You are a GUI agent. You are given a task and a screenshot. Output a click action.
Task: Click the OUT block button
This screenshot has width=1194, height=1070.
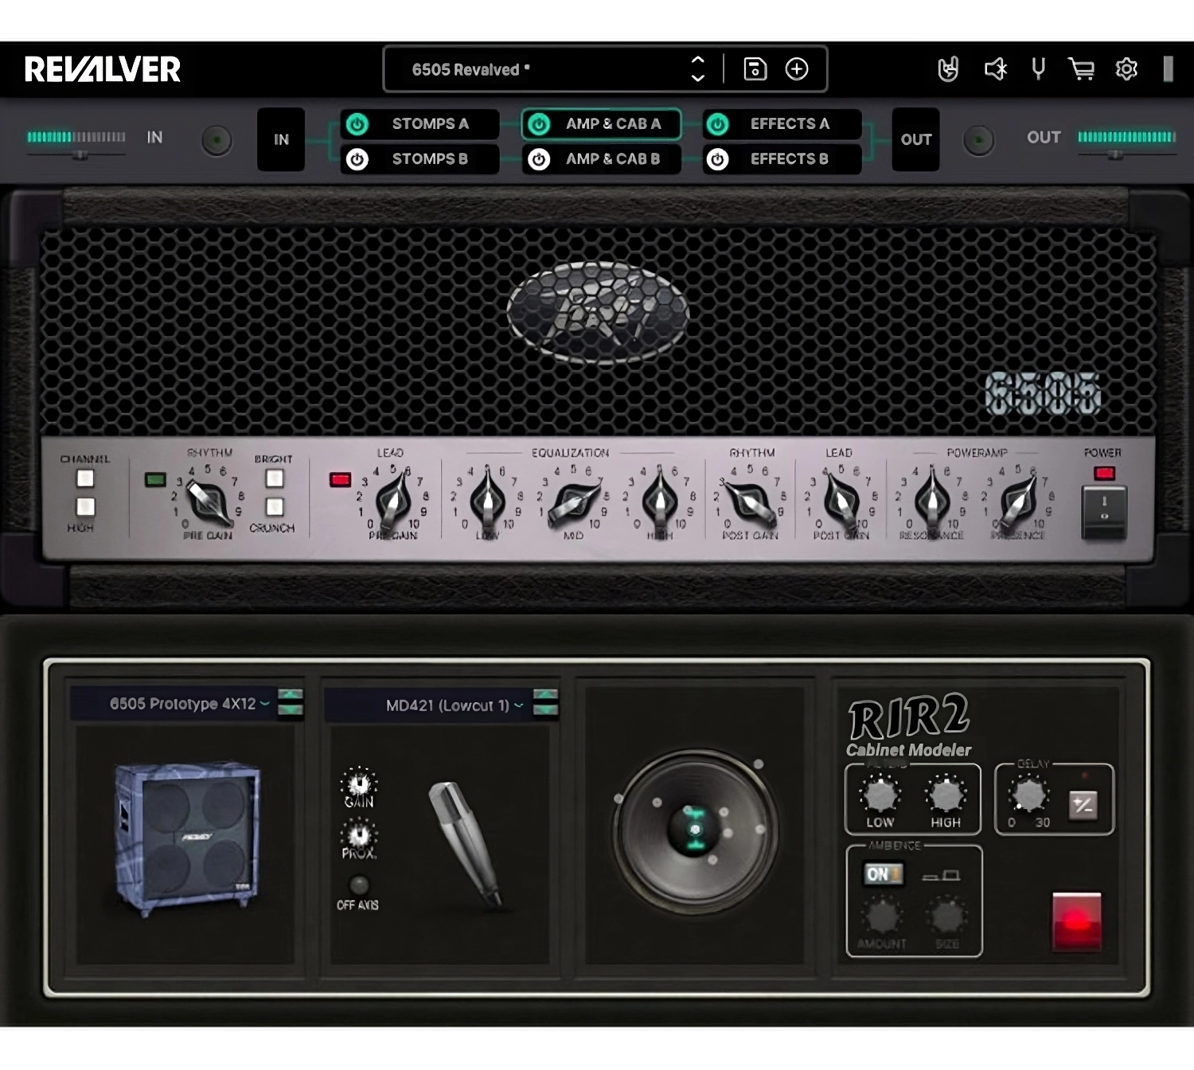click(x=916, y=140)
